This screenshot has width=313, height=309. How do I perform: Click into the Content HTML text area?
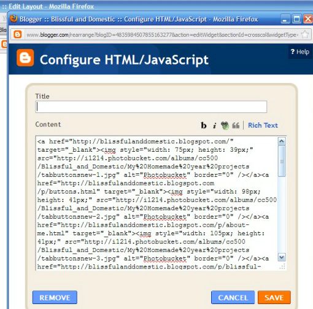(x=156, y=203)
